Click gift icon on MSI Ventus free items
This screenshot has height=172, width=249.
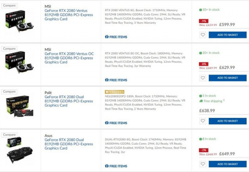(x=107, y=37)
